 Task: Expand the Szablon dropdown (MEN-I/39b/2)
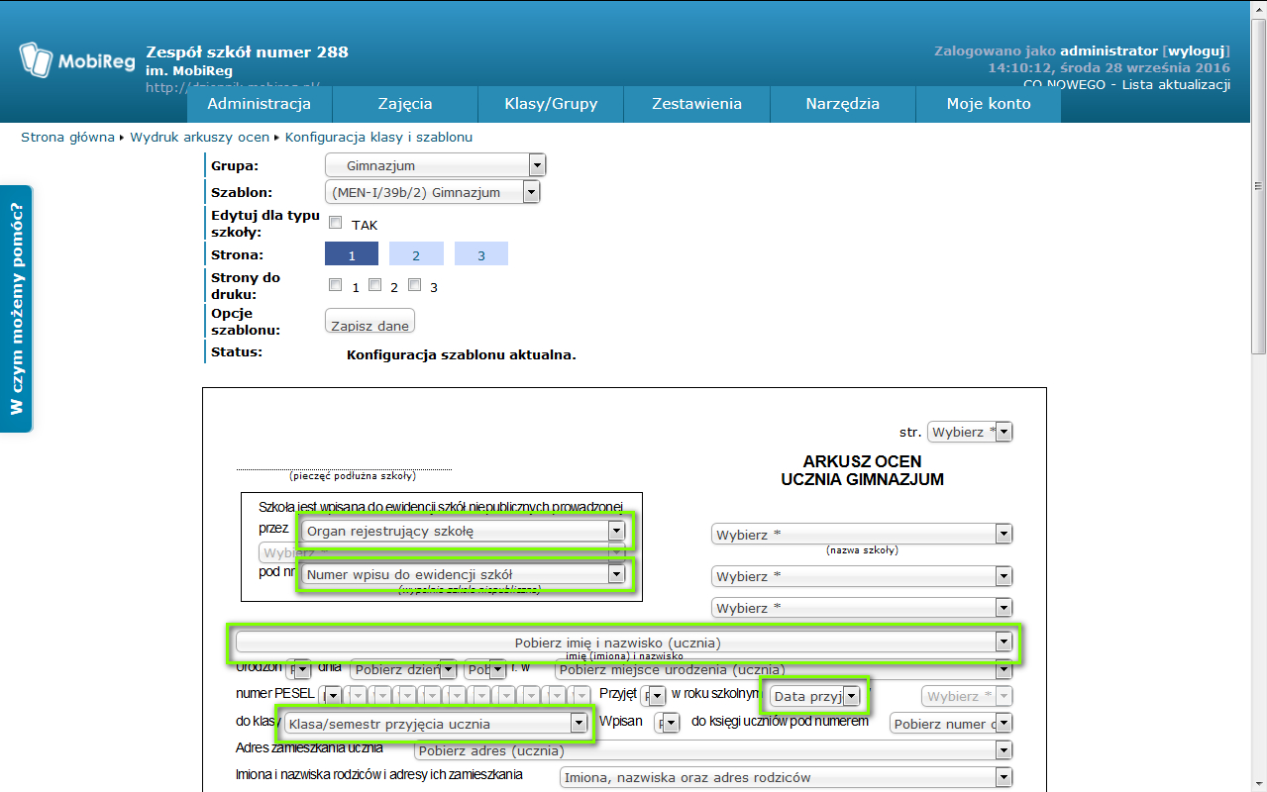coord(432,192)
